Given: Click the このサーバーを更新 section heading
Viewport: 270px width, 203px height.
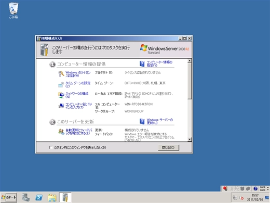Looking at the screenshot, I should point(75,122).
